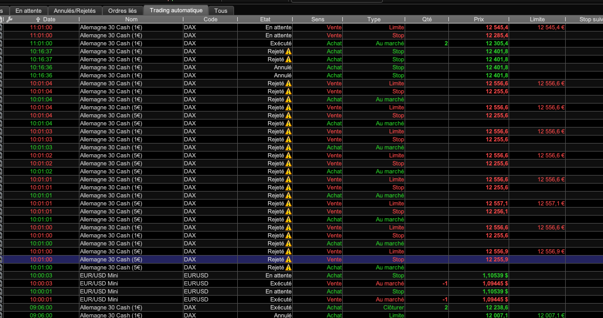
Task: Click warning icon on 10:01:00 (1€) Vente Limite row
Action: [x=288, y=227]
